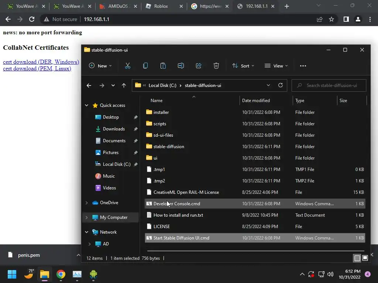Select the installer folder
Screen dimensions: 378x283
click(161, 112)
